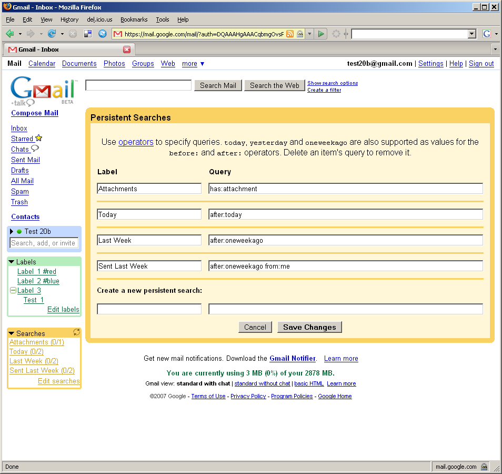Click the blue round sync icon
The image size is (502, 474).
103,34
